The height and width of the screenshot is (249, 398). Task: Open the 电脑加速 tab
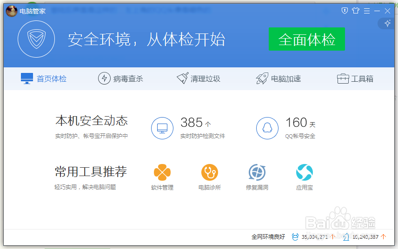(x=278, y=79)
